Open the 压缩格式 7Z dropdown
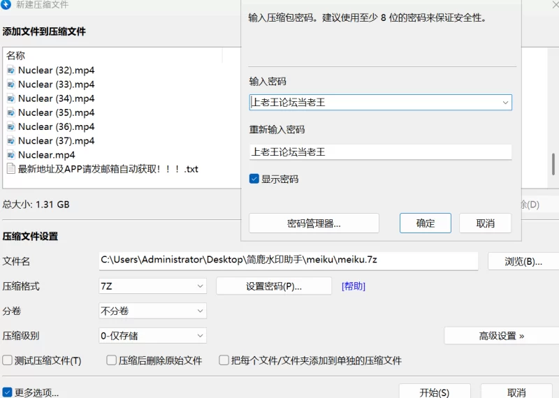 (x=152, y=286)
